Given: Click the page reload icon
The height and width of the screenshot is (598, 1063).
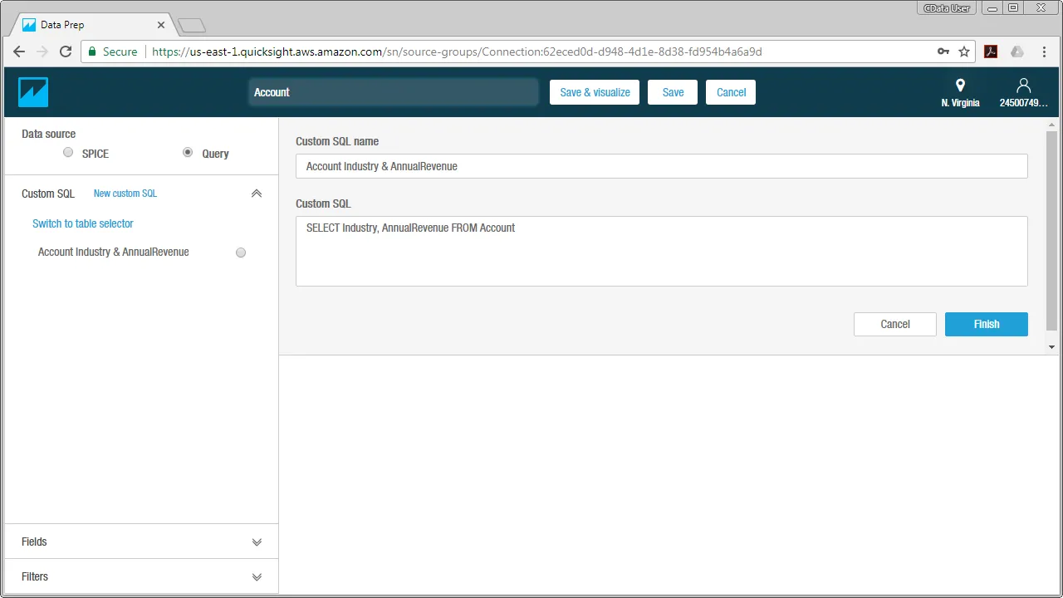Looking at the screenshot, I should (x=66, y=51).
